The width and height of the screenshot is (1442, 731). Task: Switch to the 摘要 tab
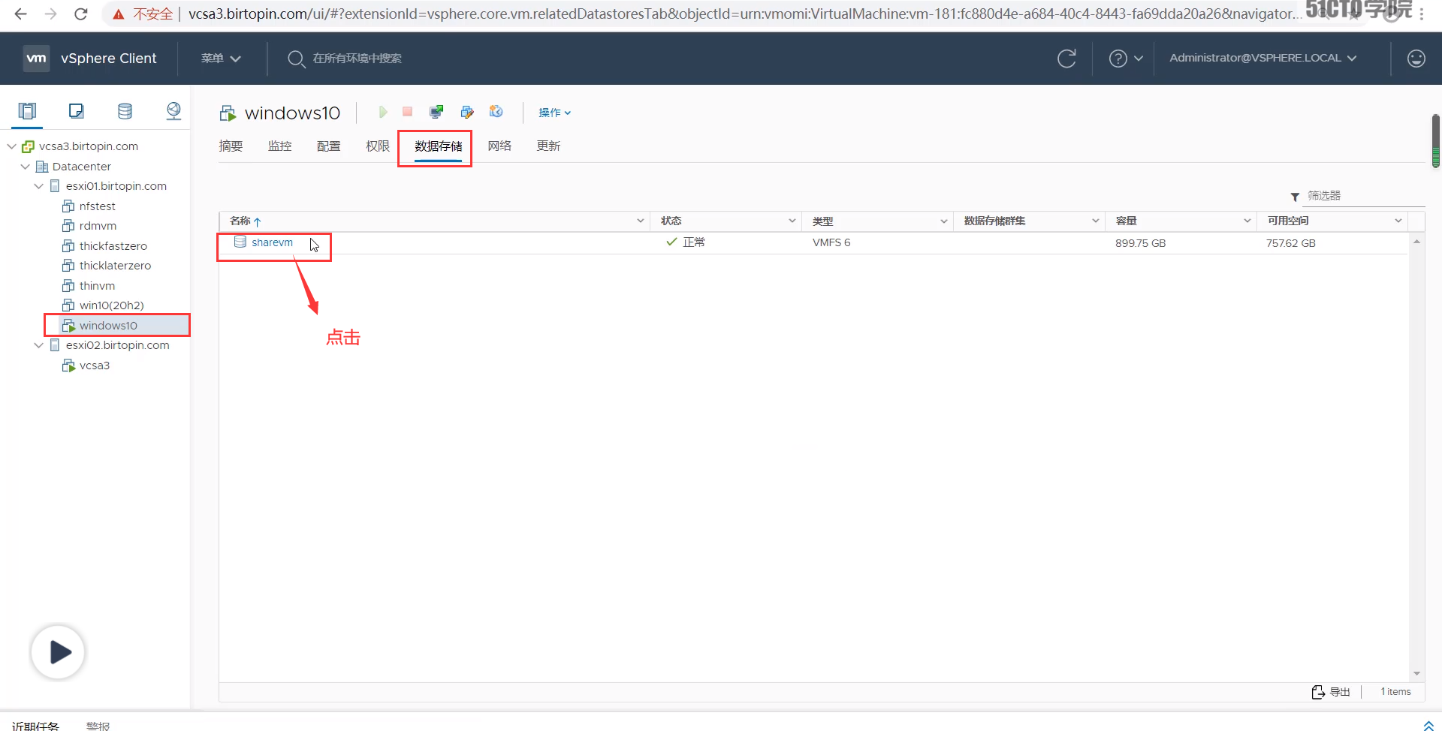pyautogui.click(x=231, y=146)
